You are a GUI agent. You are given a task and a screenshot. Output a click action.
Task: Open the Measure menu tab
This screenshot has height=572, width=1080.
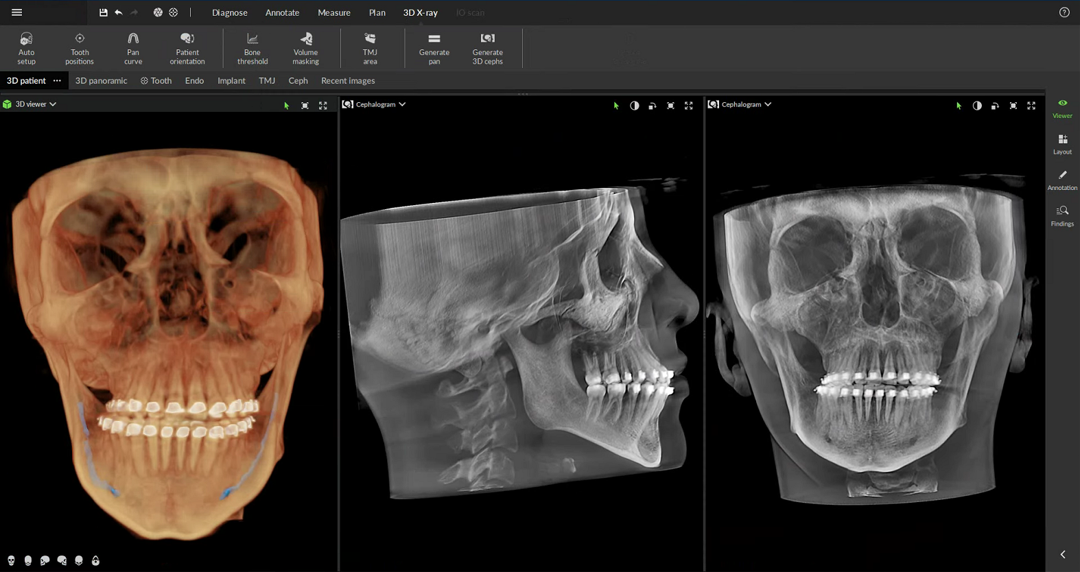[x=334, y=12]
